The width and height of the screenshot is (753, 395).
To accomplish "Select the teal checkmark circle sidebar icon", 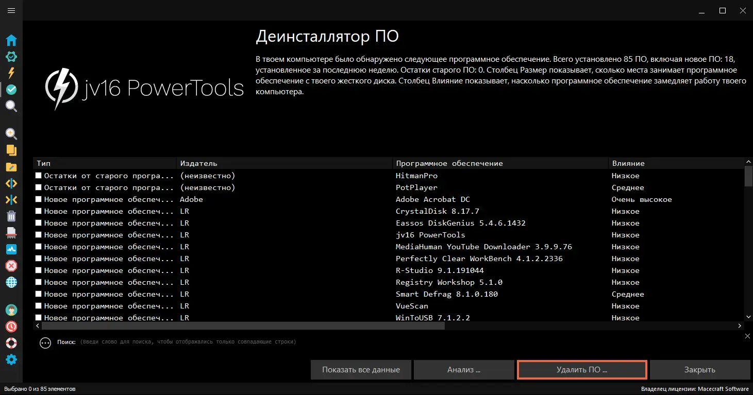I will 11,90.
